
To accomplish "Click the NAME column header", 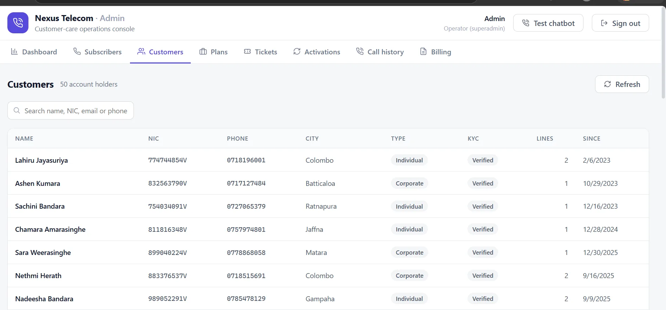I will [24, 139].
